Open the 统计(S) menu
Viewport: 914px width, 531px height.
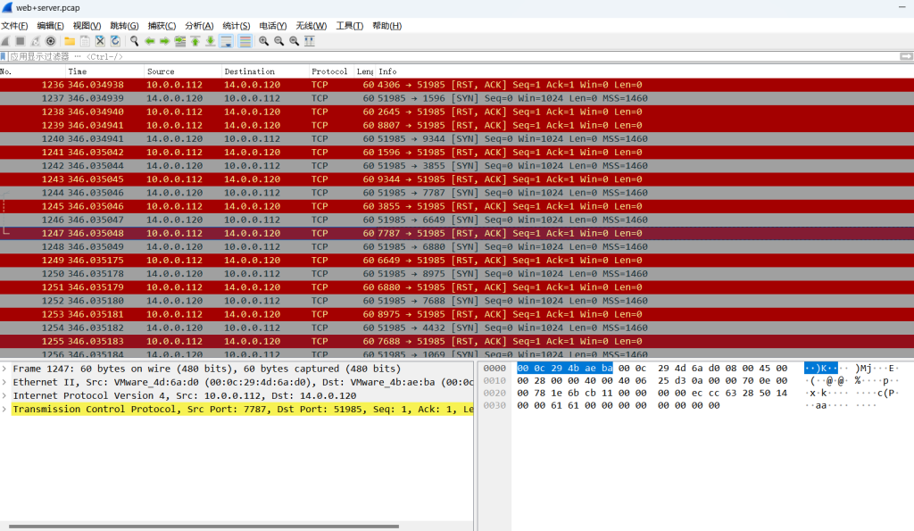pyautogui.click(x=236, y=26)
